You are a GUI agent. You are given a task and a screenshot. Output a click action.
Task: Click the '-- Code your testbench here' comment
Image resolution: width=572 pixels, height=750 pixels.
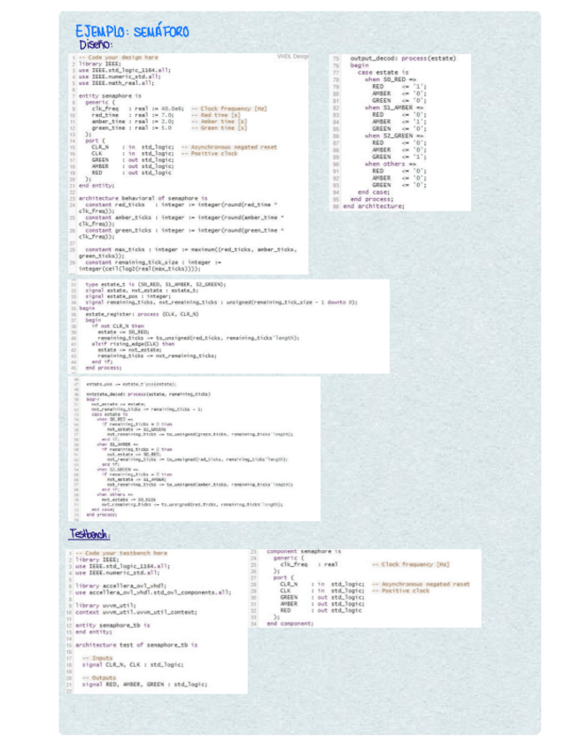pos(121,553)
